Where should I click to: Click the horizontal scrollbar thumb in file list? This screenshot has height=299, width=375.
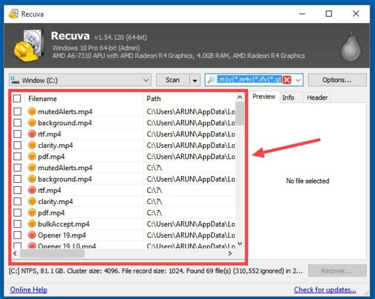(52, 253)
